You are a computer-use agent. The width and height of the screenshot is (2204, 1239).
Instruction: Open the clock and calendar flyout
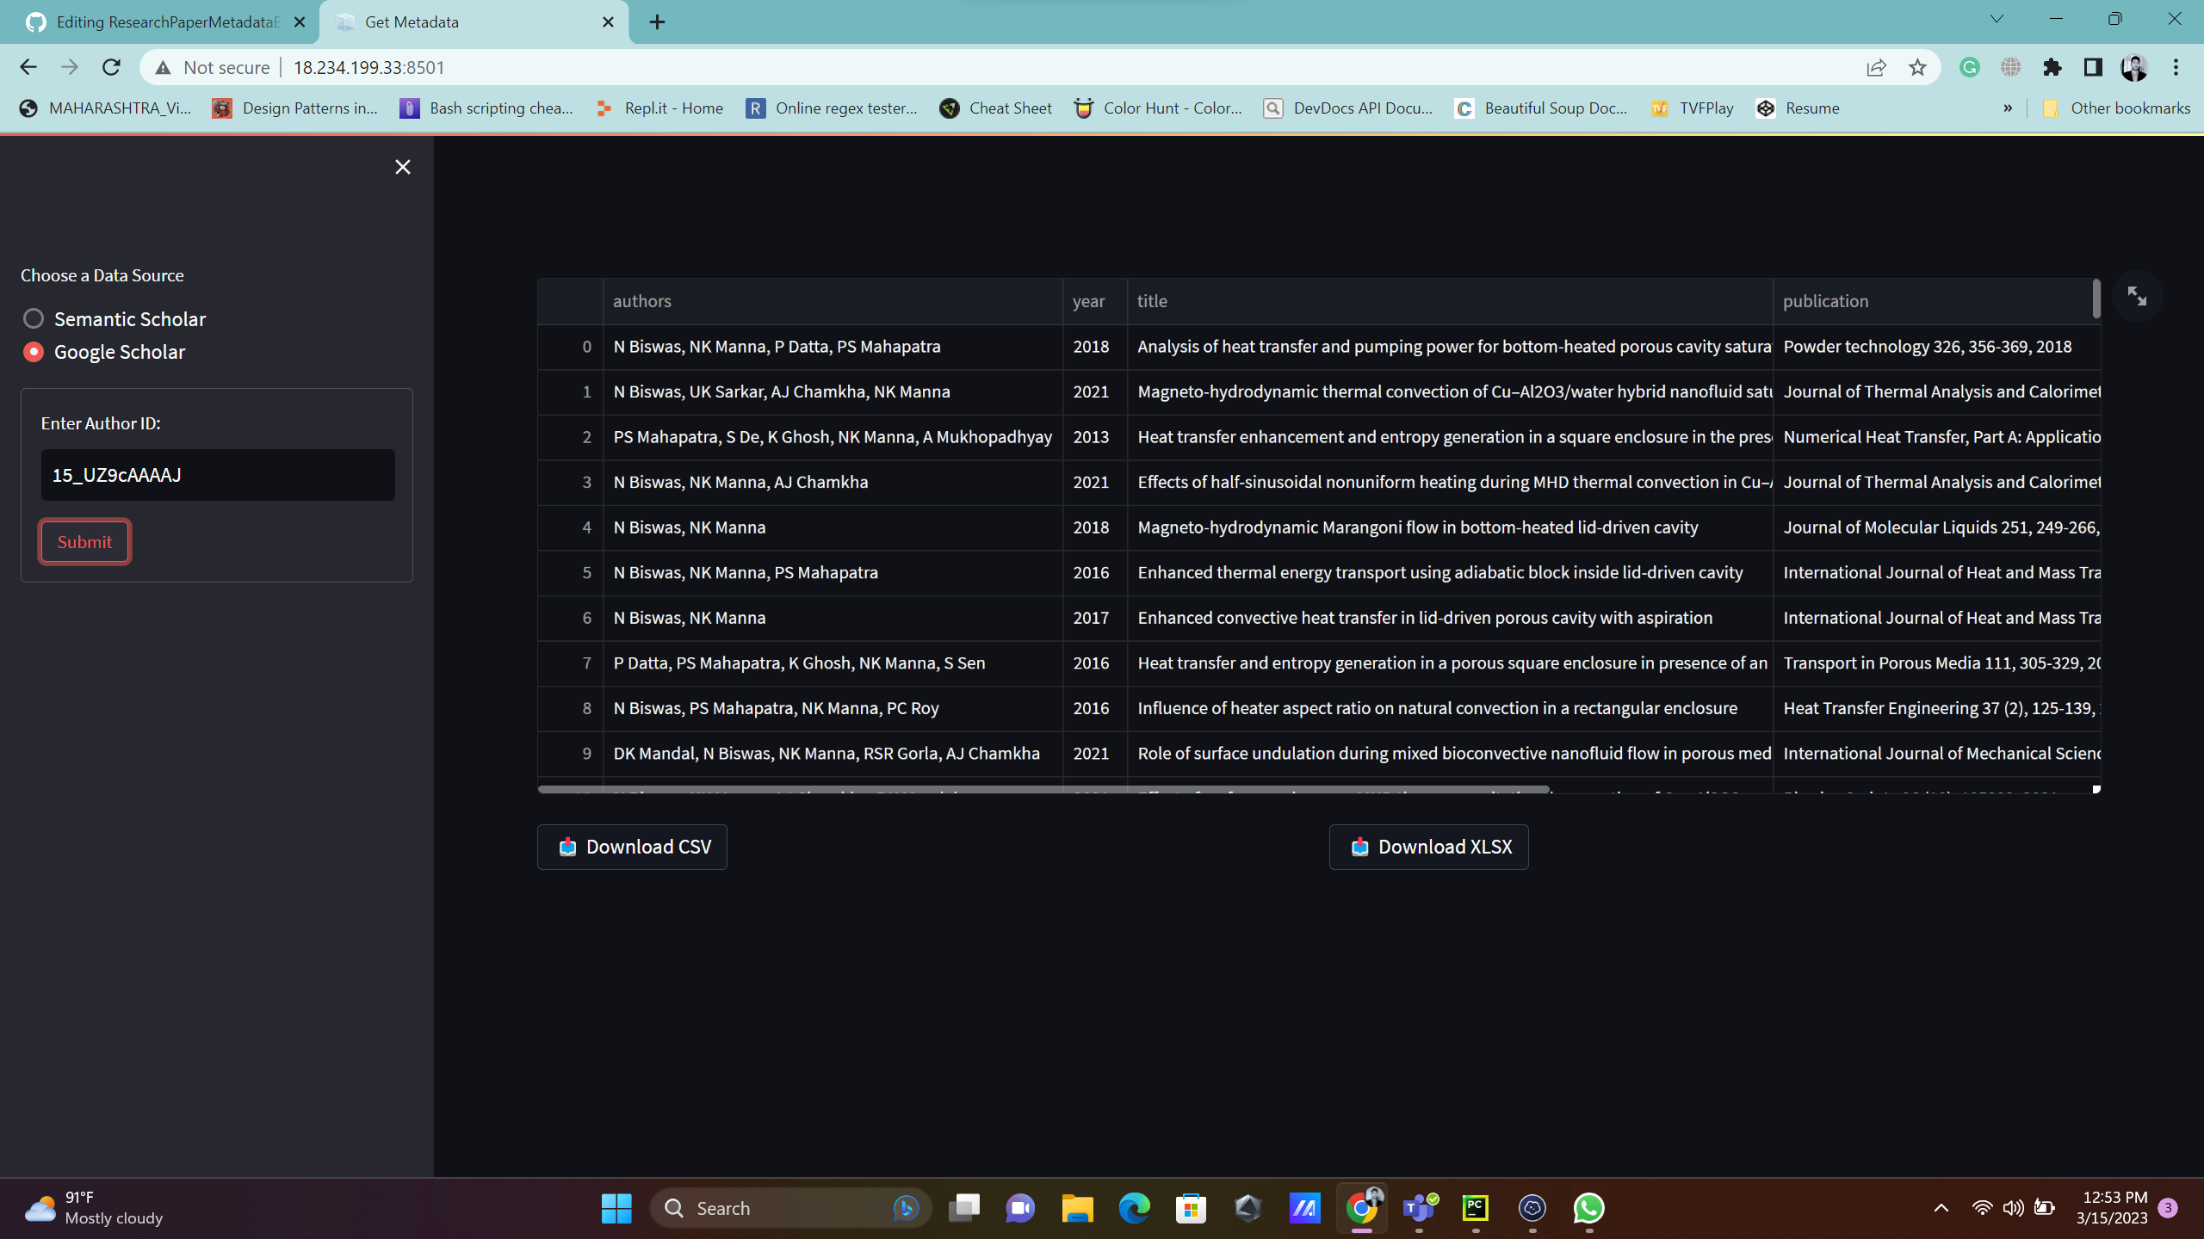[x=2111, y=1208]
